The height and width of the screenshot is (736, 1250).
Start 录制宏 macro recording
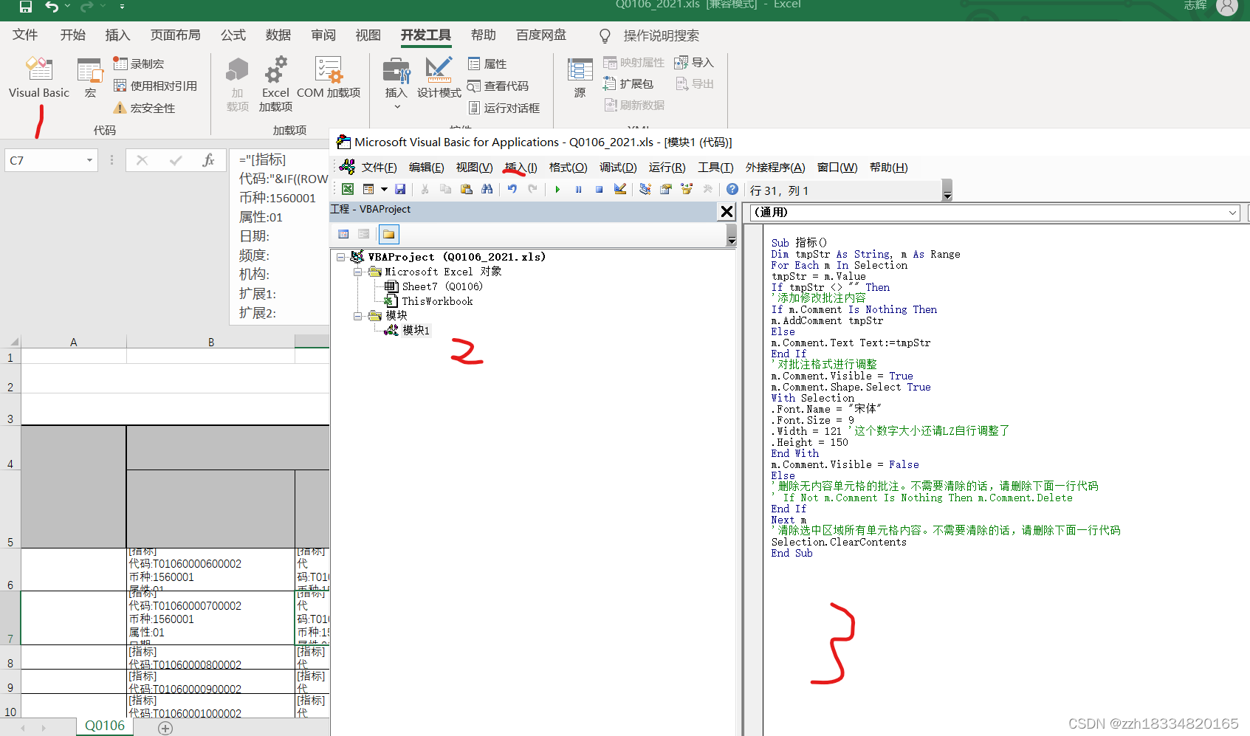point(139,64)
